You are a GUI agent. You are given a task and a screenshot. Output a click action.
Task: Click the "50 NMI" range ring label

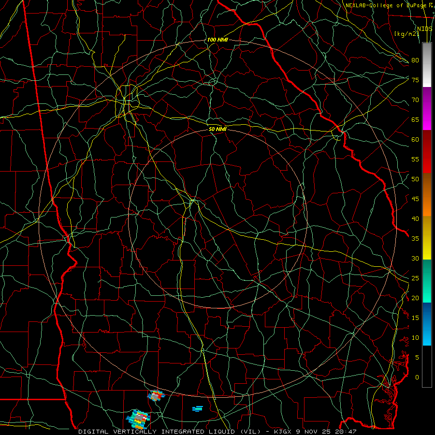point(218,129)
